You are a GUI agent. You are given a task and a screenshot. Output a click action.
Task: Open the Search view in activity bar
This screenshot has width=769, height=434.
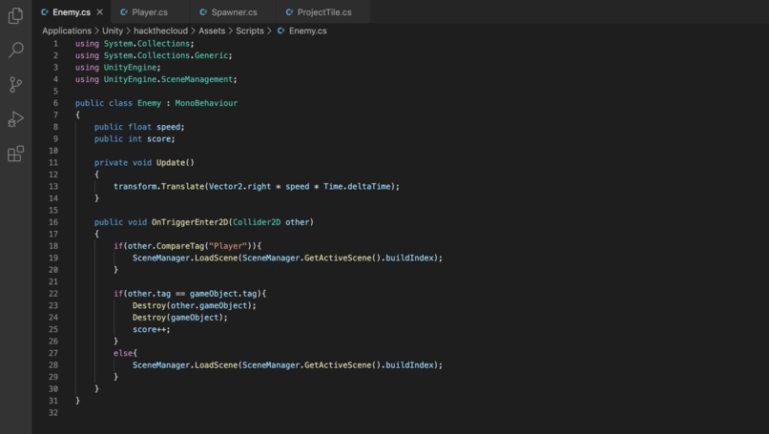[x=15, y=50]
